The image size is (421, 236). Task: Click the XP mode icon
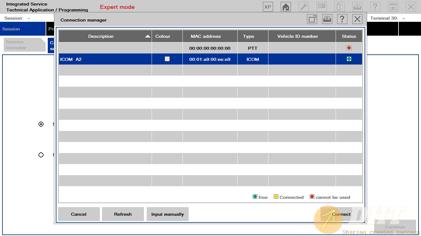[268, 7]
